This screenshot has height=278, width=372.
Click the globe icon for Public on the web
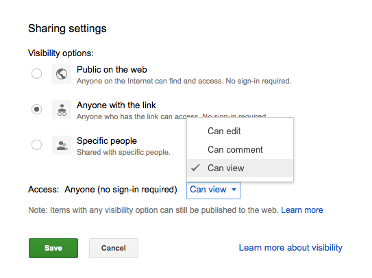[x=62, y=74]
